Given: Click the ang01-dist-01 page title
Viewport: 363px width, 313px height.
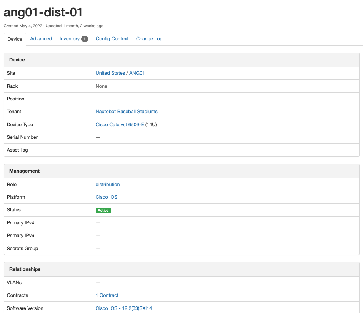Looking at the screenshot, I should pyautogui.click(x=43, y=13).
